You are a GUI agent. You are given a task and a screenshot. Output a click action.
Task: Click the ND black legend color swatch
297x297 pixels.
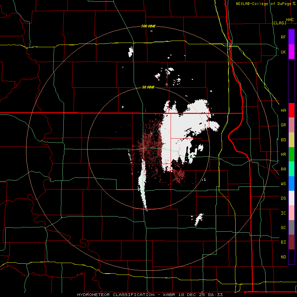291,257
